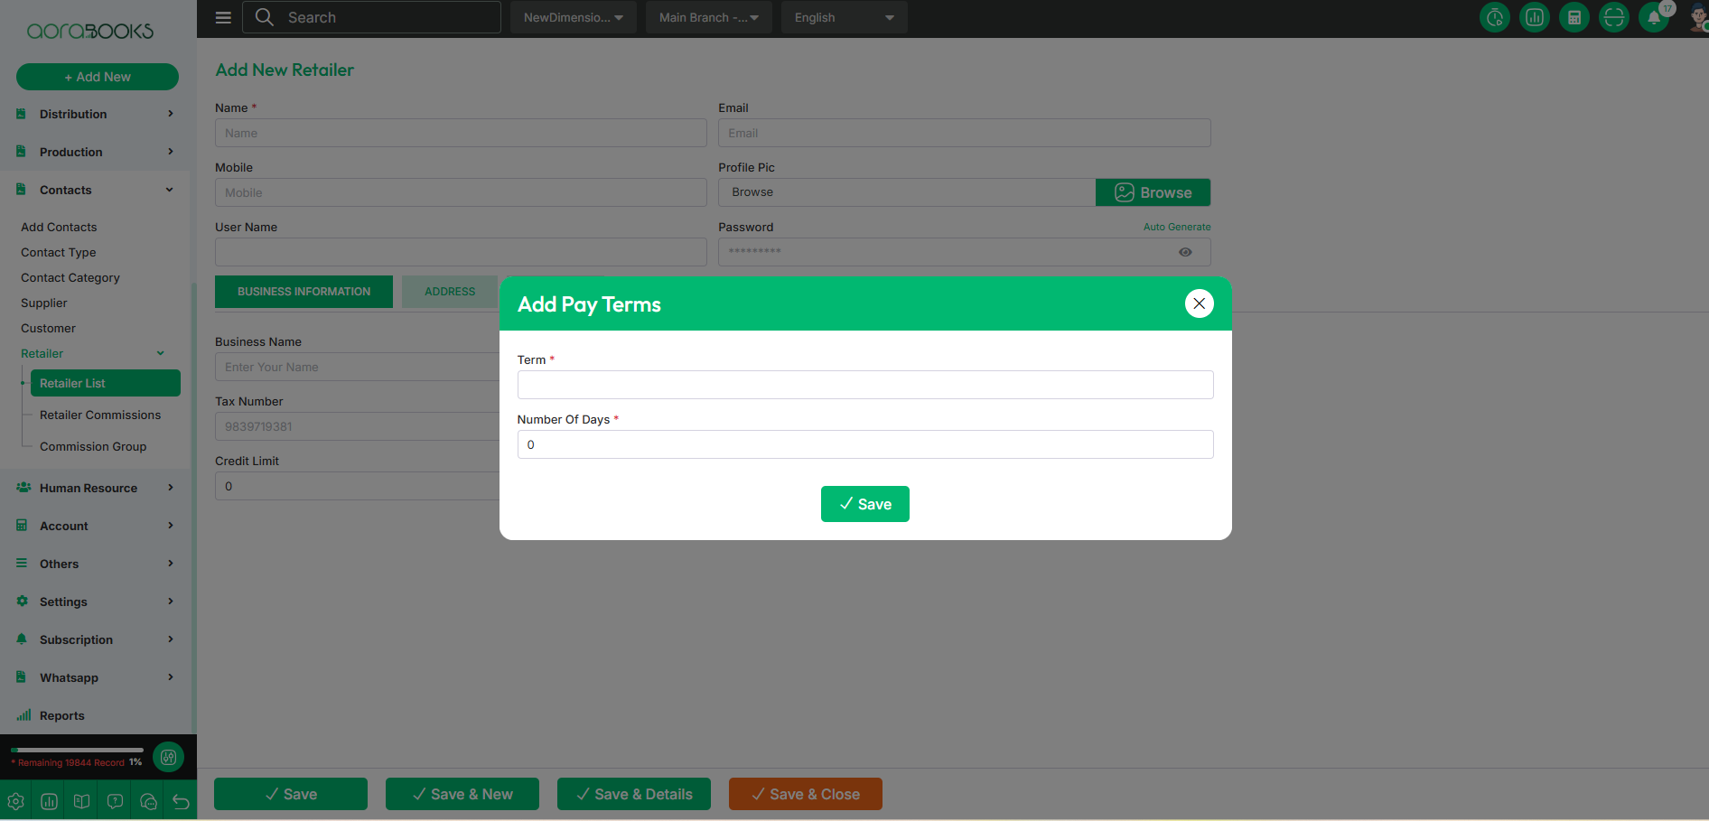Open the notifications bell

[1653, 17]
